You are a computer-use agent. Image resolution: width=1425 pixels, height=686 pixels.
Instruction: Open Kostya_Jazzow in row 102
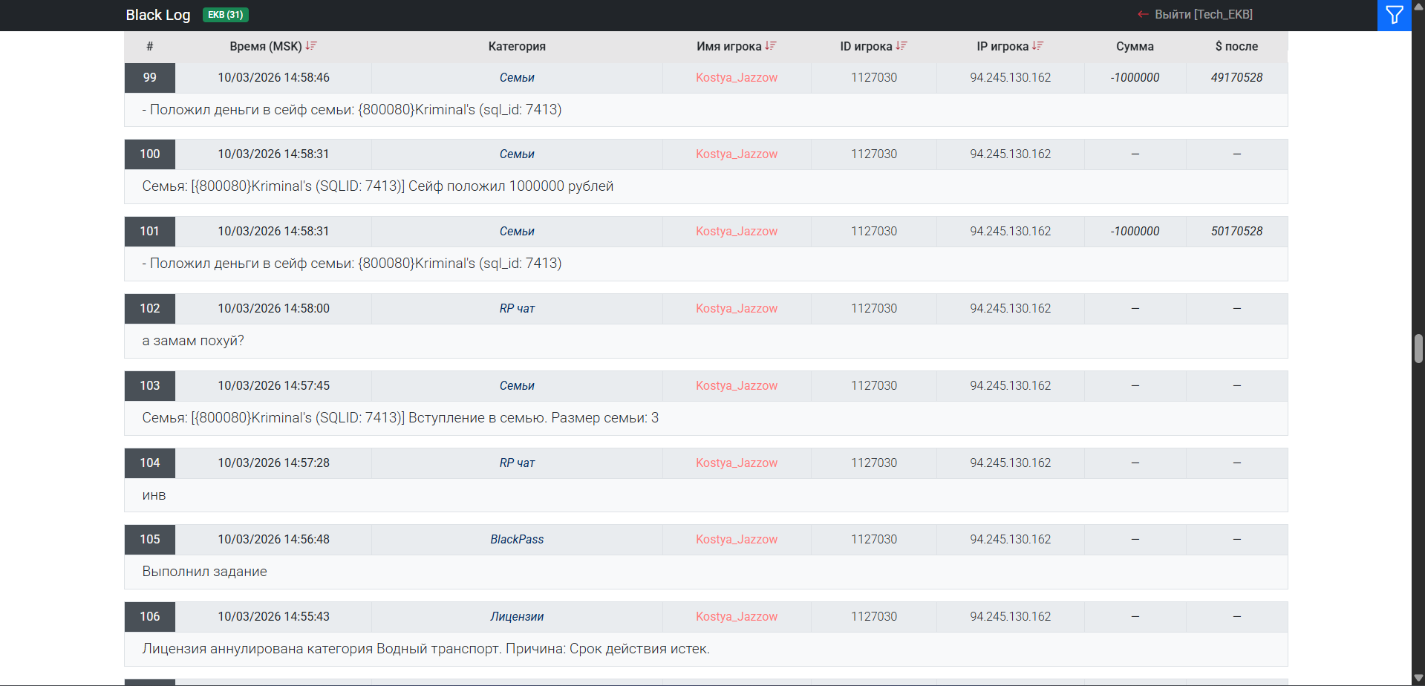point(737,309)
